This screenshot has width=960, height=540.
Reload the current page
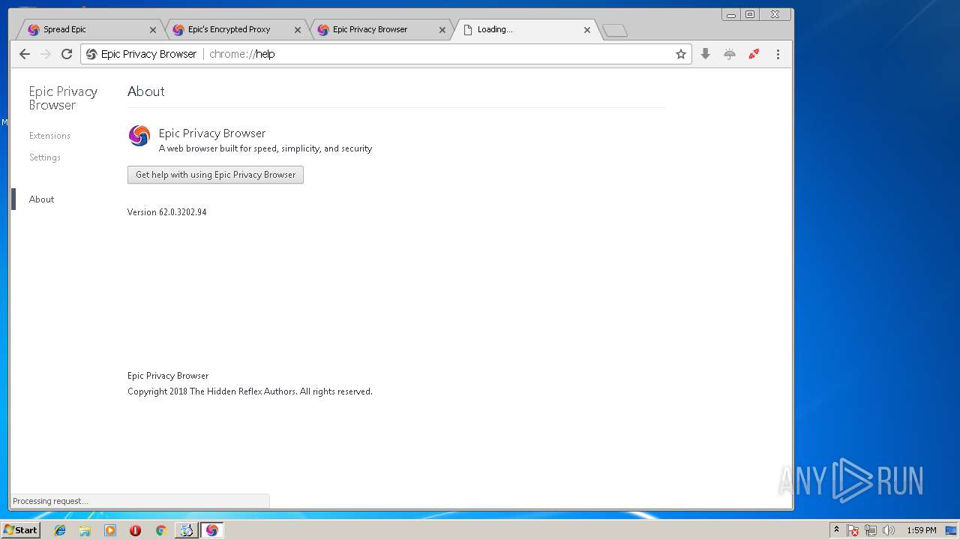67,54
